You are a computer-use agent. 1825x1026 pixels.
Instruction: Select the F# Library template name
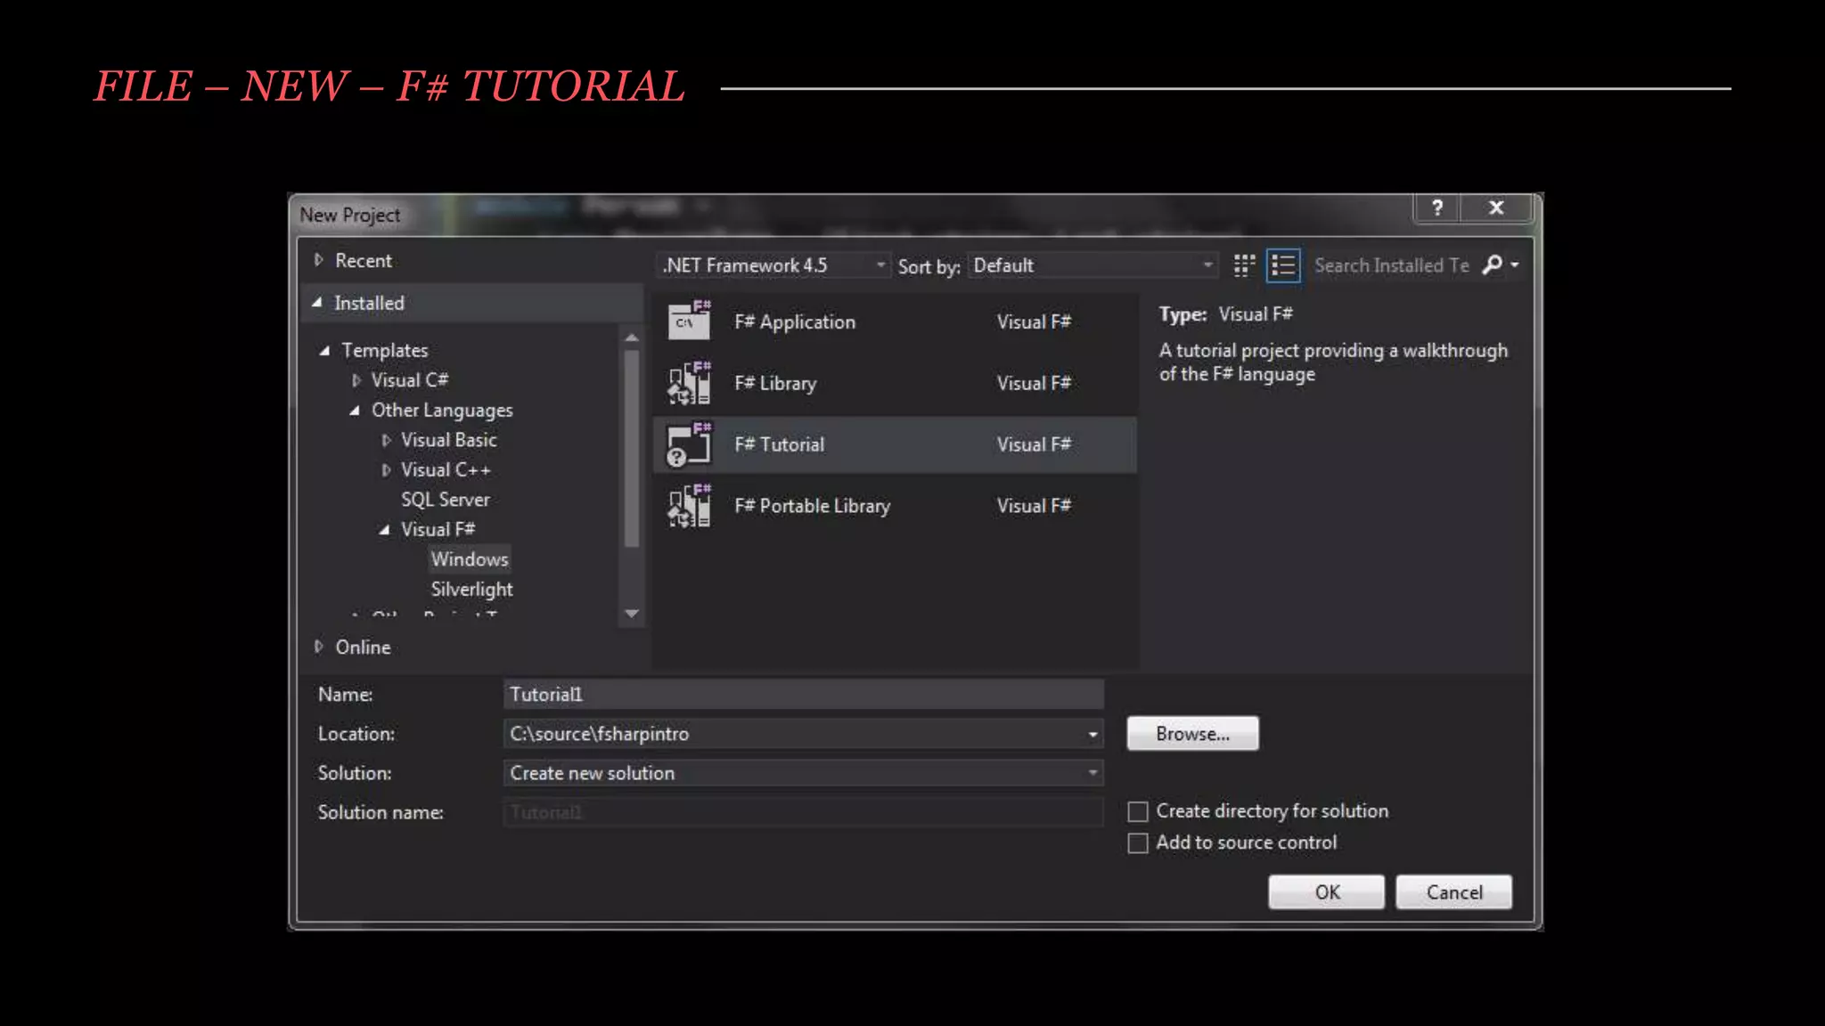coord(774,384)
